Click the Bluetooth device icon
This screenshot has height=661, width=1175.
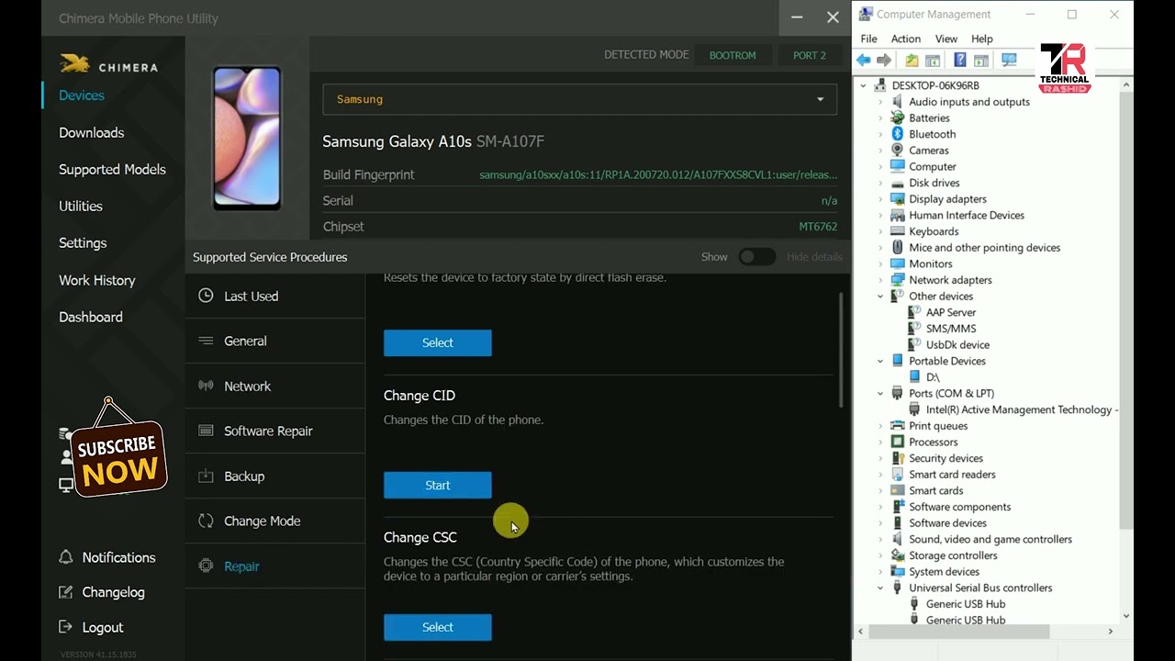(x=898, y=134)
